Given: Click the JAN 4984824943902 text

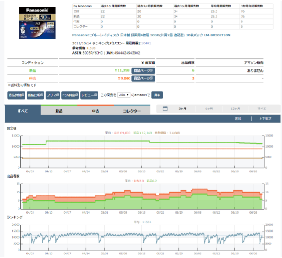Looking at the screenshot, I should (123, 53).
